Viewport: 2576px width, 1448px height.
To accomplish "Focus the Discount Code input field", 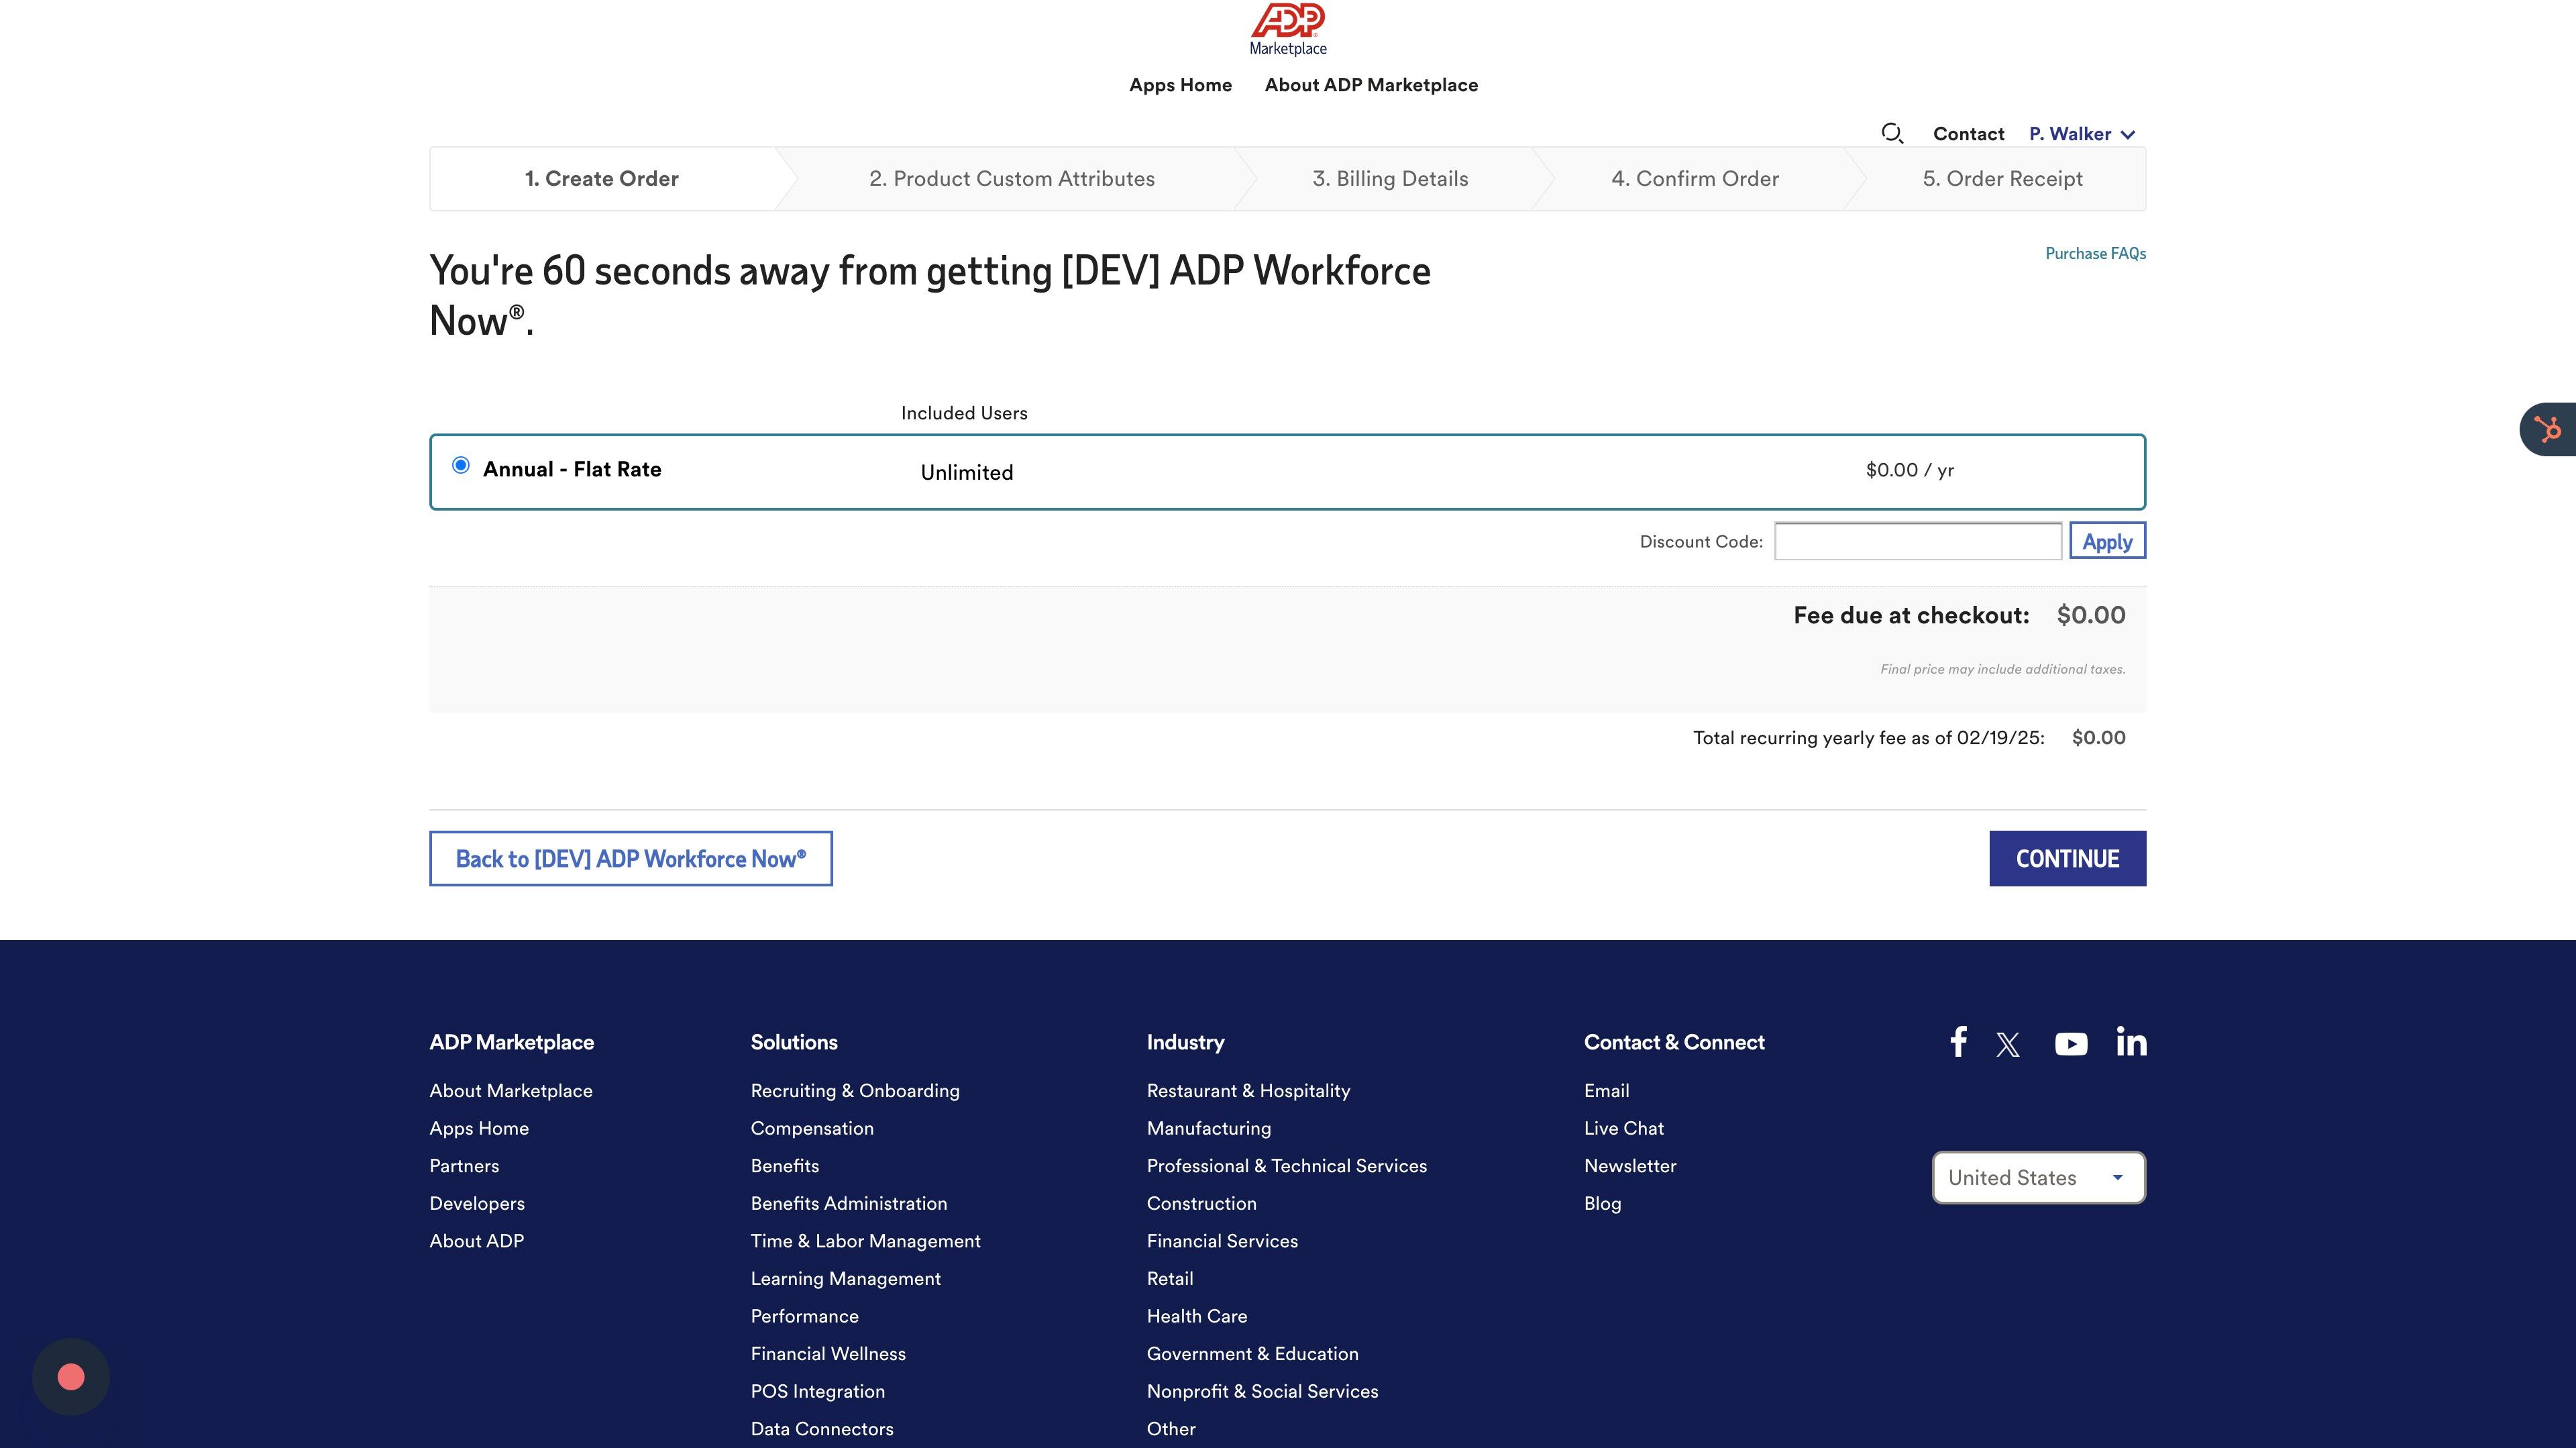I will point(1918,541).
